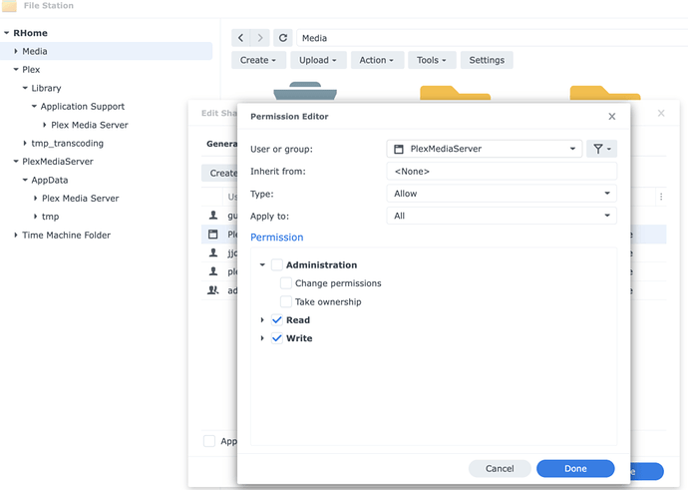Select the PlexMediaServer system user icon row
The image size is (688, 490).
coord(212,235)
